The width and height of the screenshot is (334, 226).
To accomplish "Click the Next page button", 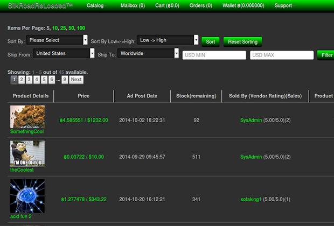I will tap(76, 79).
